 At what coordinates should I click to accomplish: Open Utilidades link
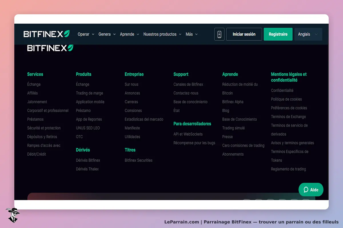132,137
